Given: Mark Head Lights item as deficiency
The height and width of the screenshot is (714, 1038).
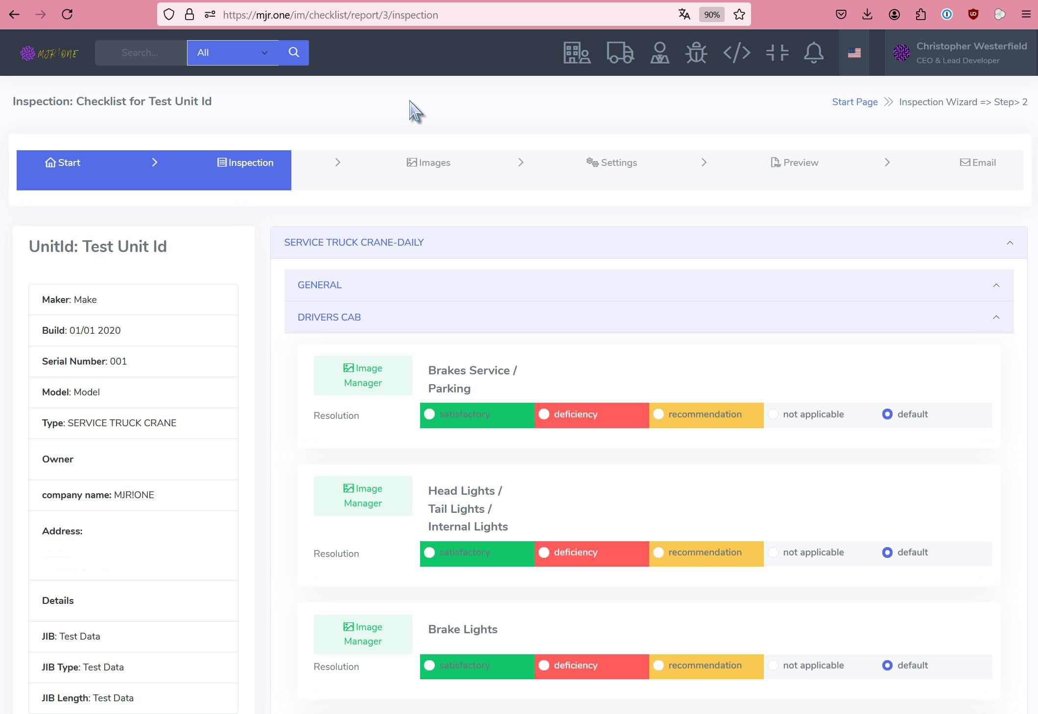Looking at the screenshot, I should tap(544, 553).
